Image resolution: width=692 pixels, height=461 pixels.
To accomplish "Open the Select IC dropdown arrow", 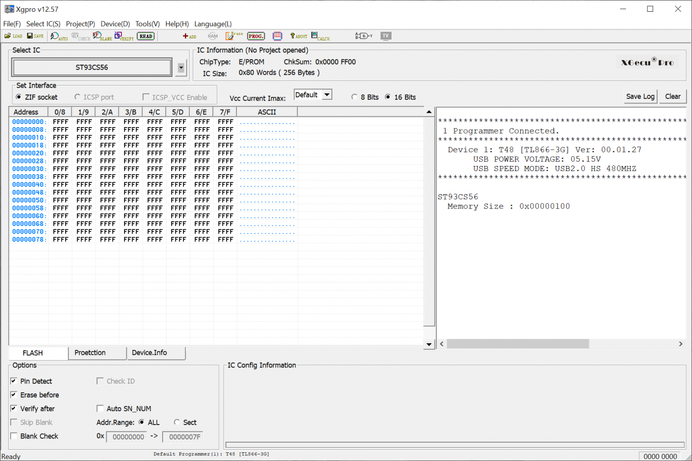I will 181,68.
